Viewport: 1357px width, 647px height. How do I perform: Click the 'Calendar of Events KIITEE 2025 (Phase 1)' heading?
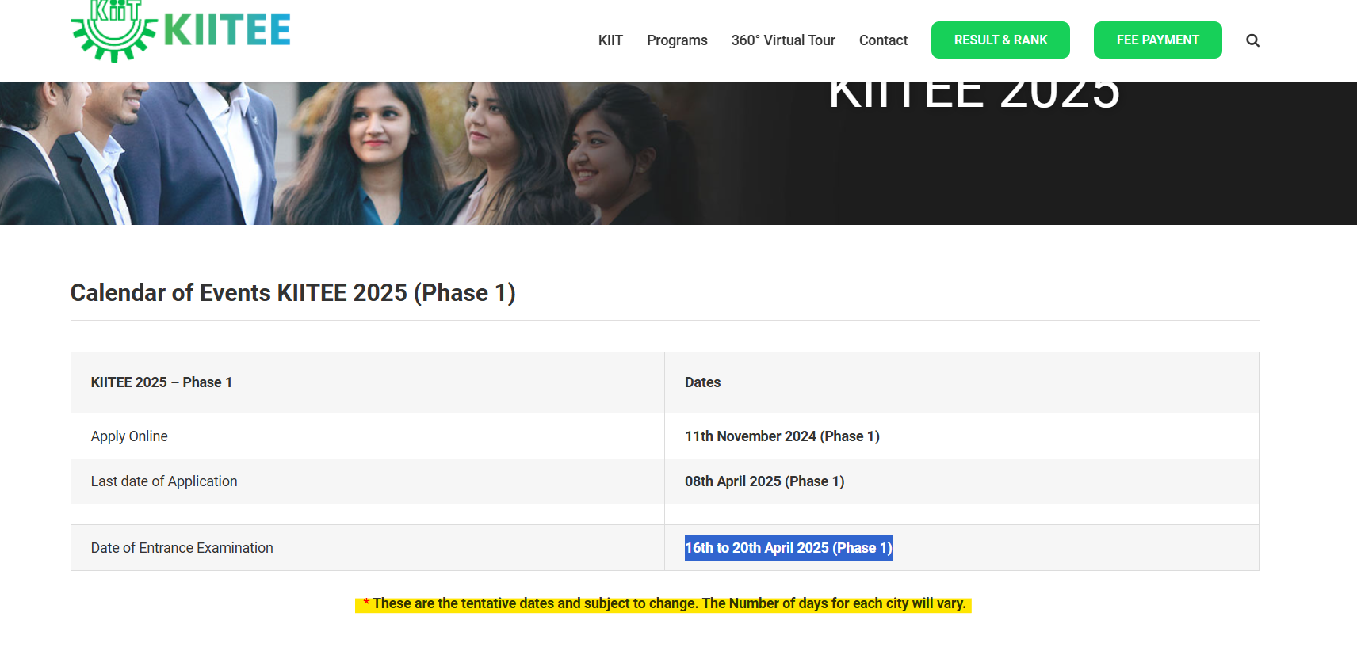pos(293,293)
